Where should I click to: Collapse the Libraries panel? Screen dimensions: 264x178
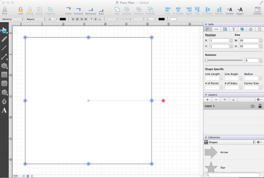[206, 138]
